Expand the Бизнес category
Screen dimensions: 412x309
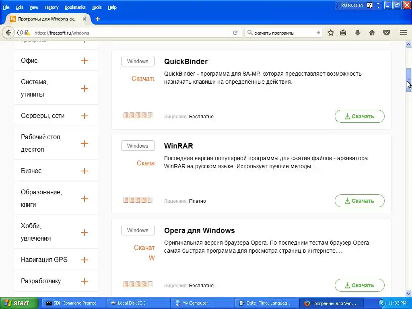[x=84, y=171]
